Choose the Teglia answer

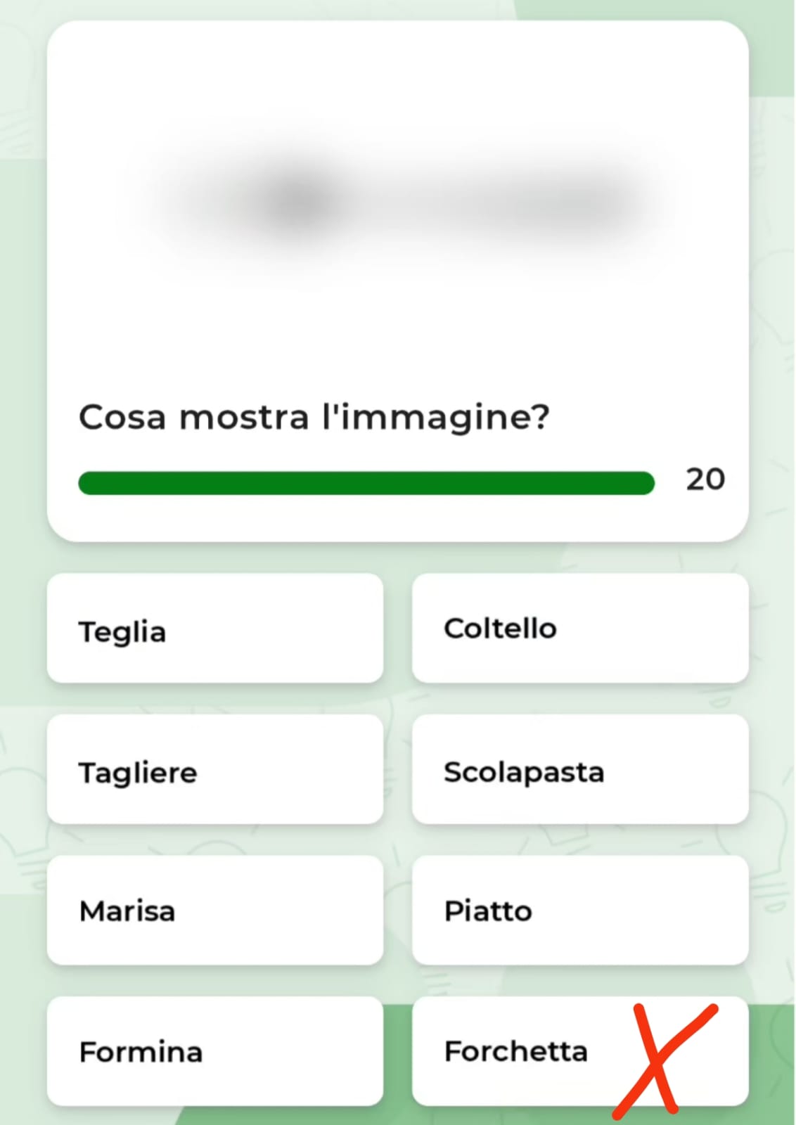pos(214,629)
